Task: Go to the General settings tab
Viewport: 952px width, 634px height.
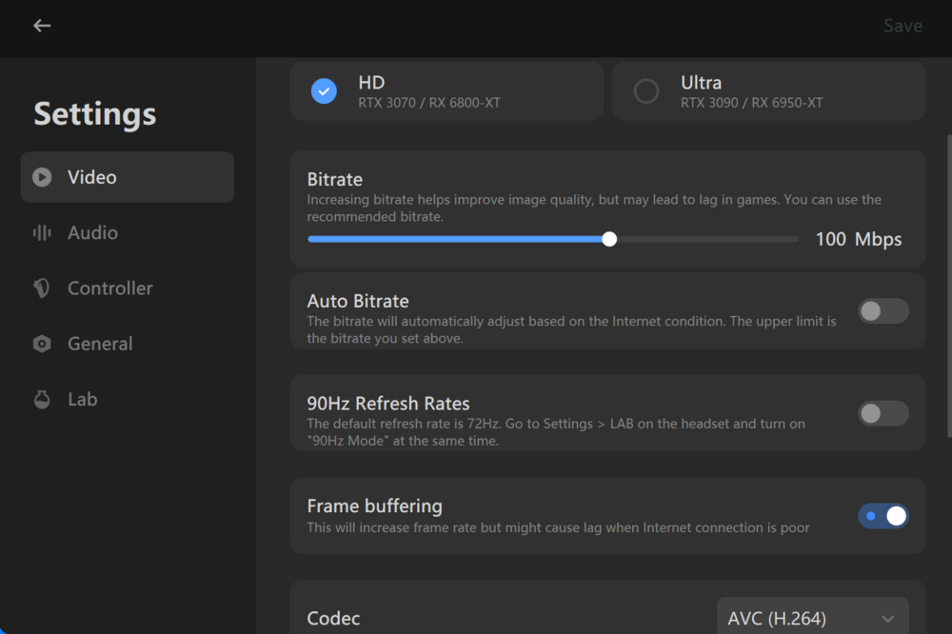Action: point(100,344)
